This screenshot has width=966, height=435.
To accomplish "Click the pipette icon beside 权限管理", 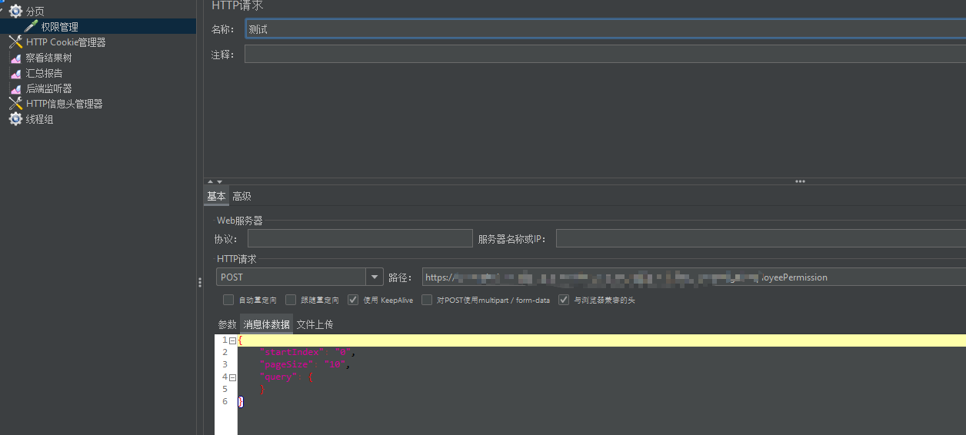I will (31, 27).
